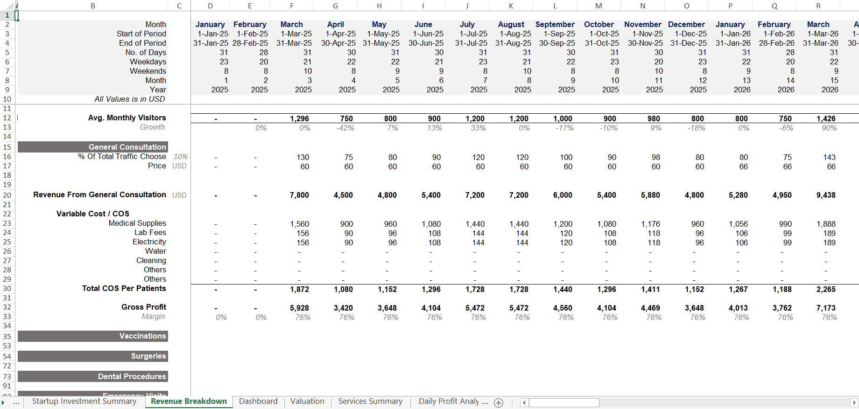Click the March 2025 revenue value 7,800
The height and width of the screenshot is (409, 859).
click(299, 195)
